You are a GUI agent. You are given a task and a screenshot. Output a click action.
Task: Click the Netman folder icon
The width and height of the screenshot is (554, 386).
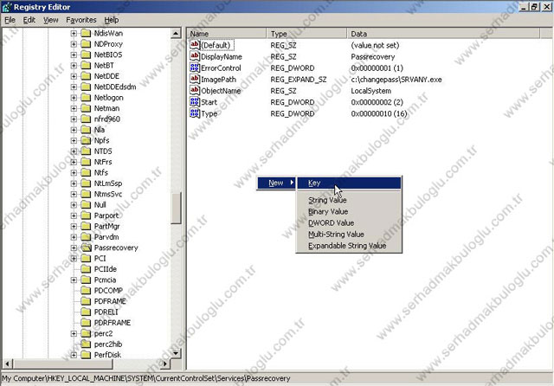click(86, 108)
